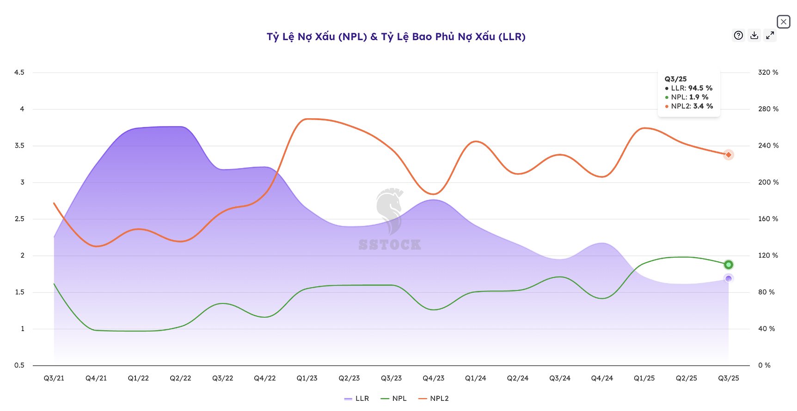This screenshot has width=797, height=411.
Task: Click the Q3/25 tooltip header
Action: (x=675, y=79)
